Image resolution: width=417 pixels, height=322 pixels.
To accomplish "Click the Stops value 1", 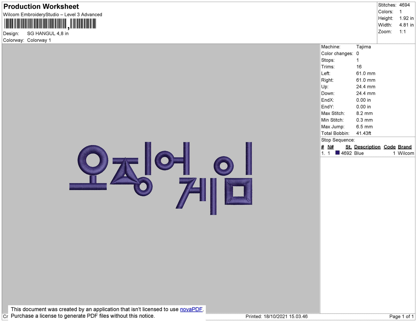I will (x=358, y=60).
